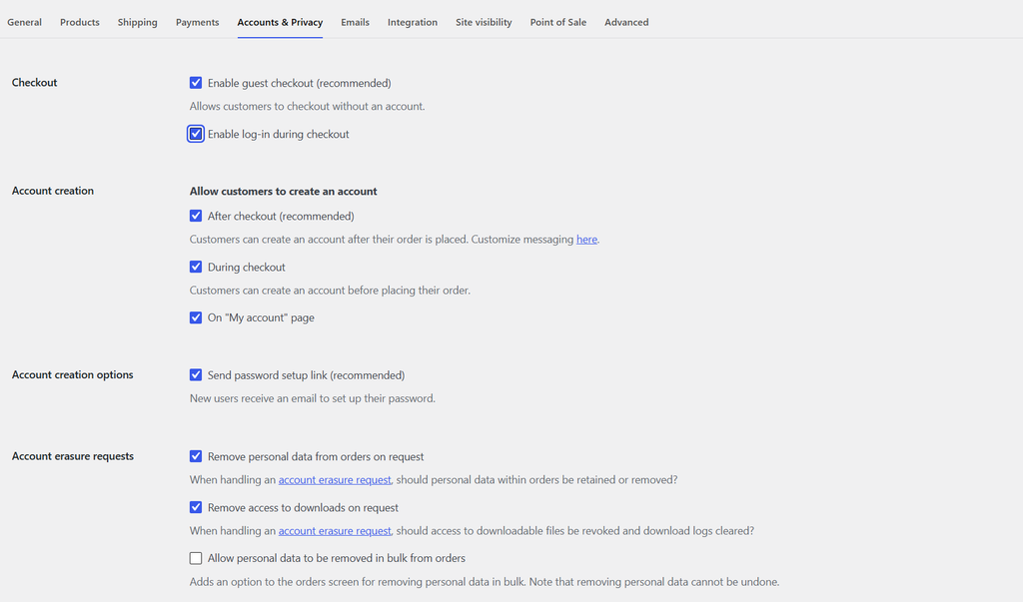The width and height of the screenshot is (1023, 602).
Task: Follow the Customize messaging "here" link
Action: point(586,240)
